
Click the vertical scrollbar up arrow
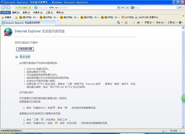click(x=183, y=28)
